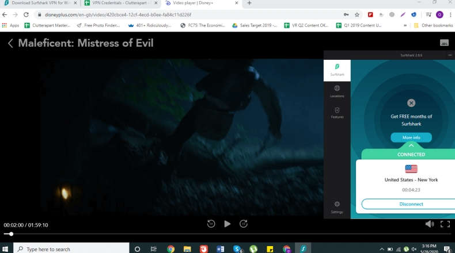455x253 pixels.
Task: Dismiss the free months promotion
Action: (411, 103)
